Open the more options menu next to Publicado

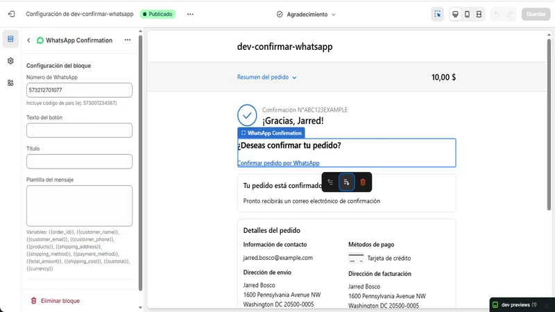pyautogui.click(x=190, y=14)
